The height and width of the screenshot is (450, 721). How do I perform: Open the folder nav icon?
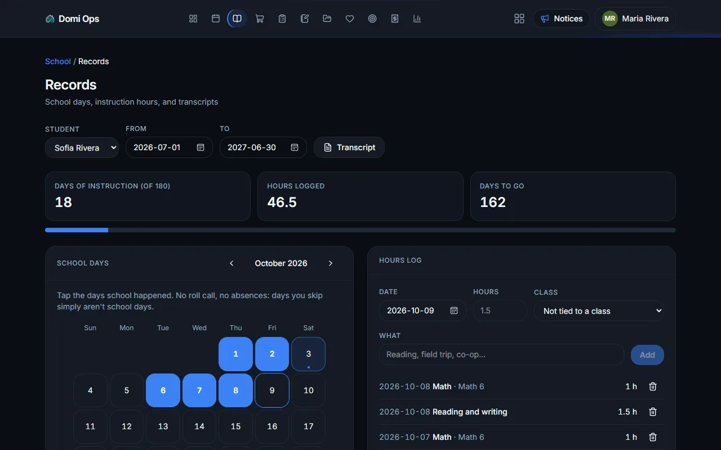(x=327, y=19)
